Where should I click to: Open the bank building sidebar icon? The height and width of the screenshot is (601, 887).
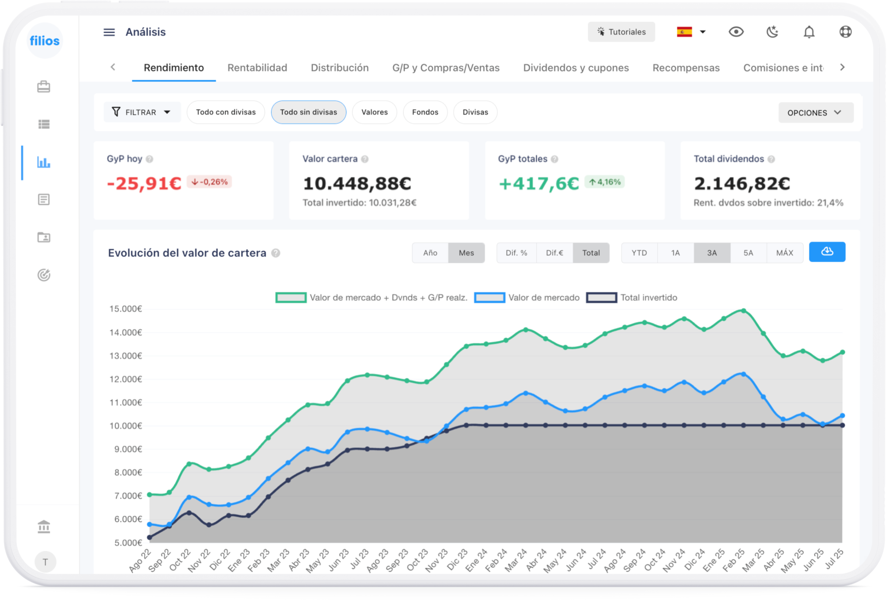coord(43,527)
